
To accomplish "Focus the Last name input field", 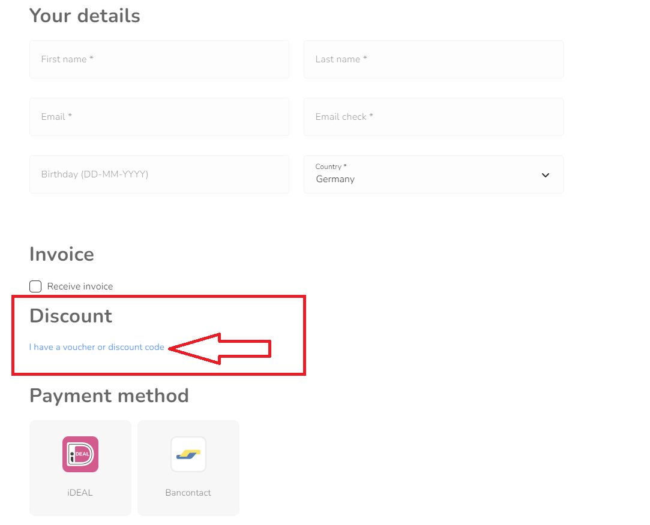I will tap(433, 59).
